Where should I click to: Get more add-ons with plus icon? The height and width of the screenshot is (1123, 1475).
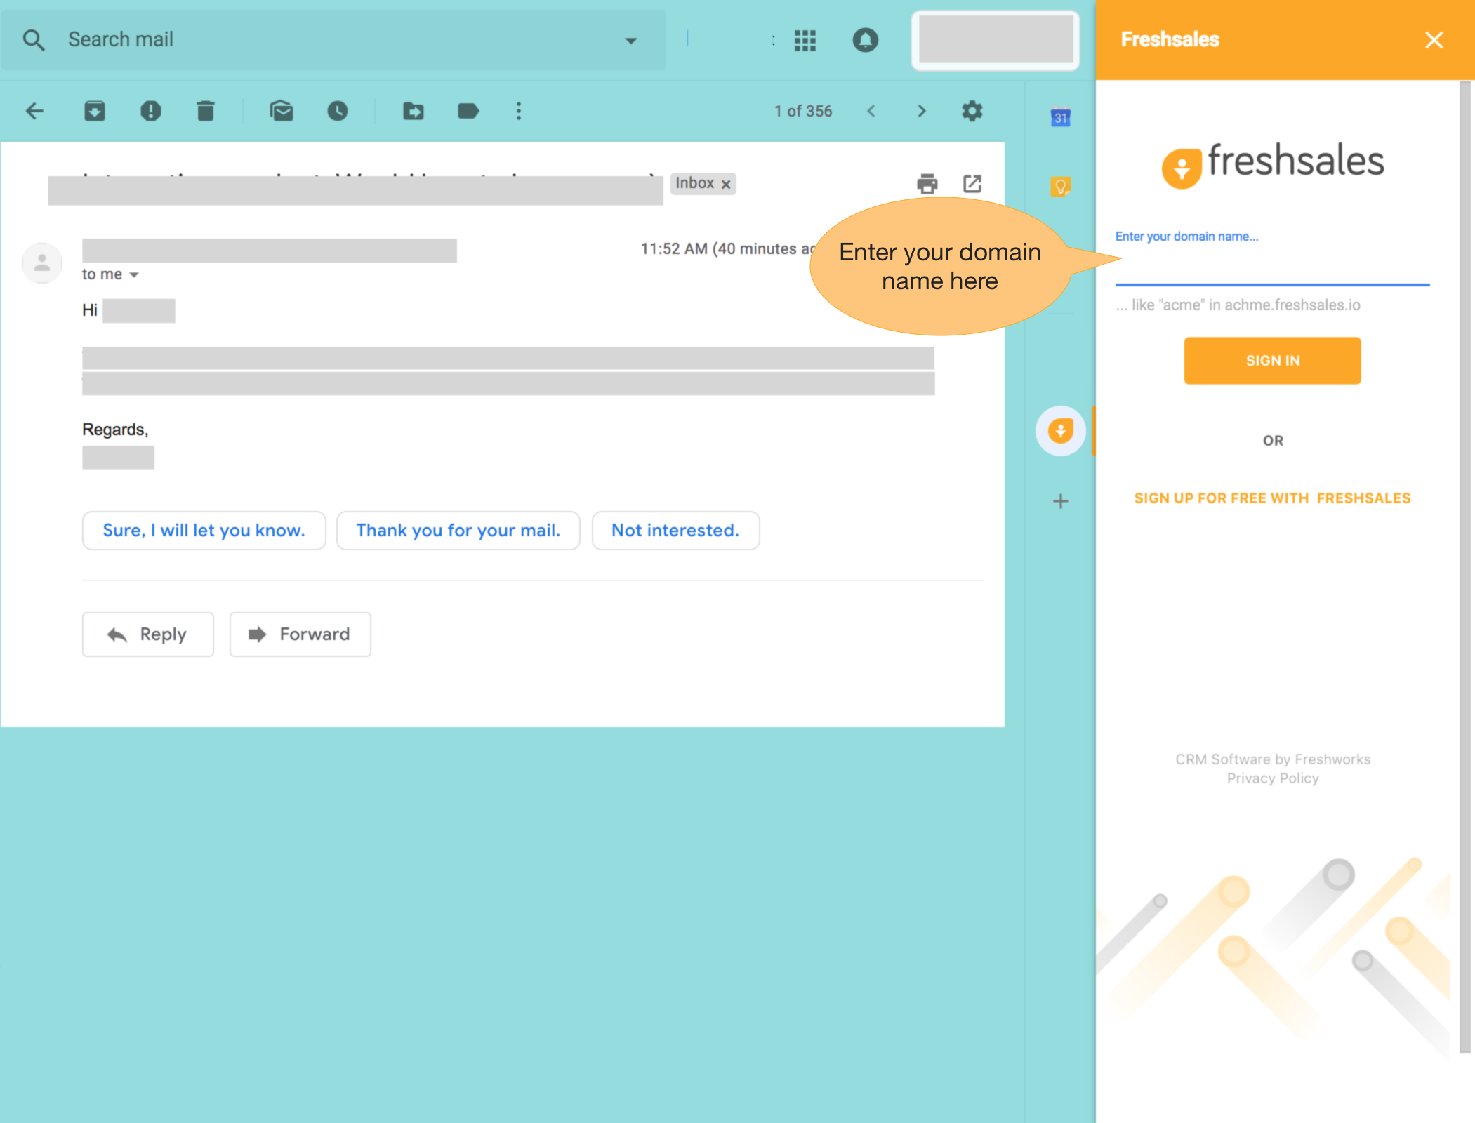click(x=1060, y=501)
